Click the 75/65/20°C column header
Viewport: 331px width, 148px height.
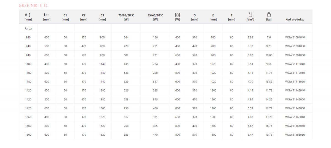126,17
